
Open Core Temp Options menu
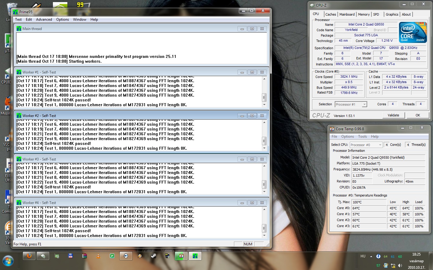pyautogui.click(x=348, y=136)
